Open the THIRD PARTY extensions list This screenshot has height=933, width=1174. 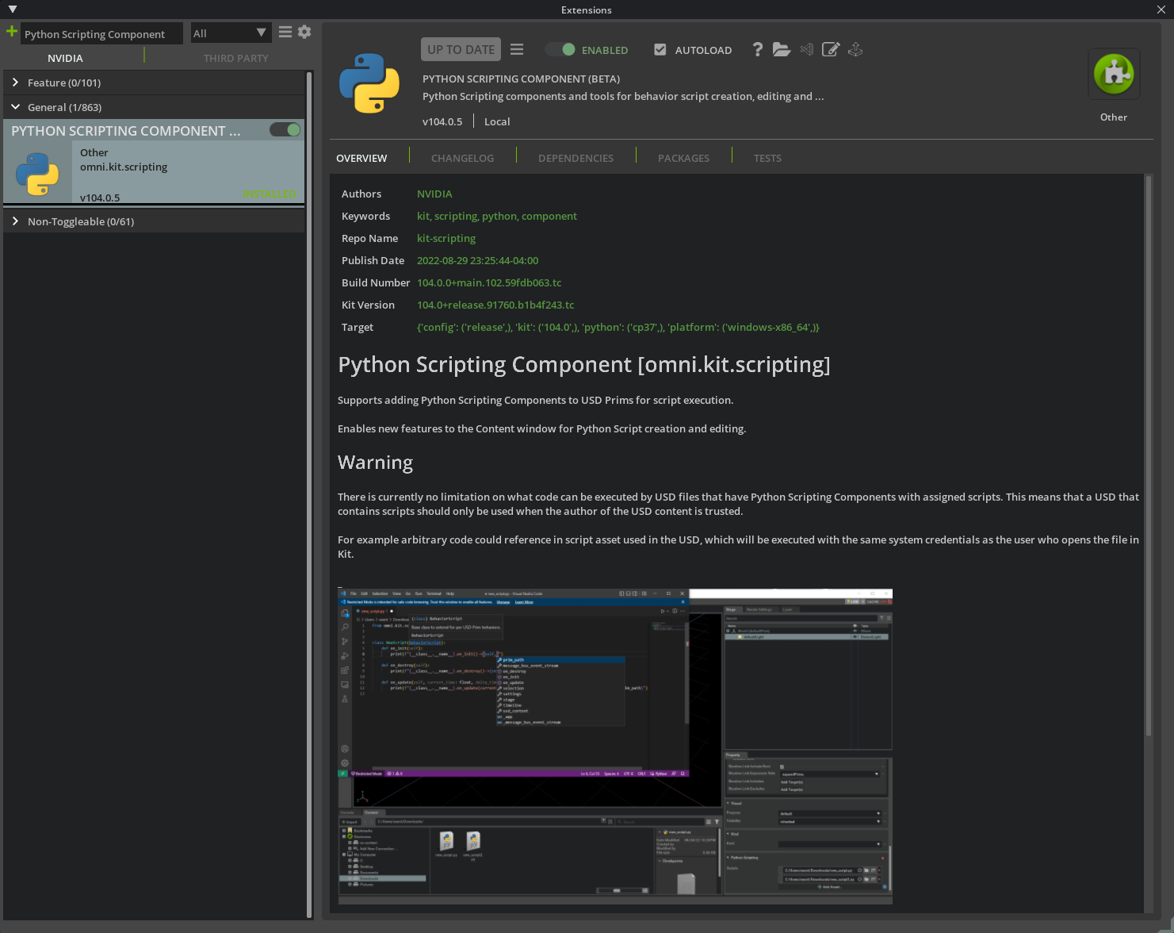pyautogui.click(x=235, y=58)
